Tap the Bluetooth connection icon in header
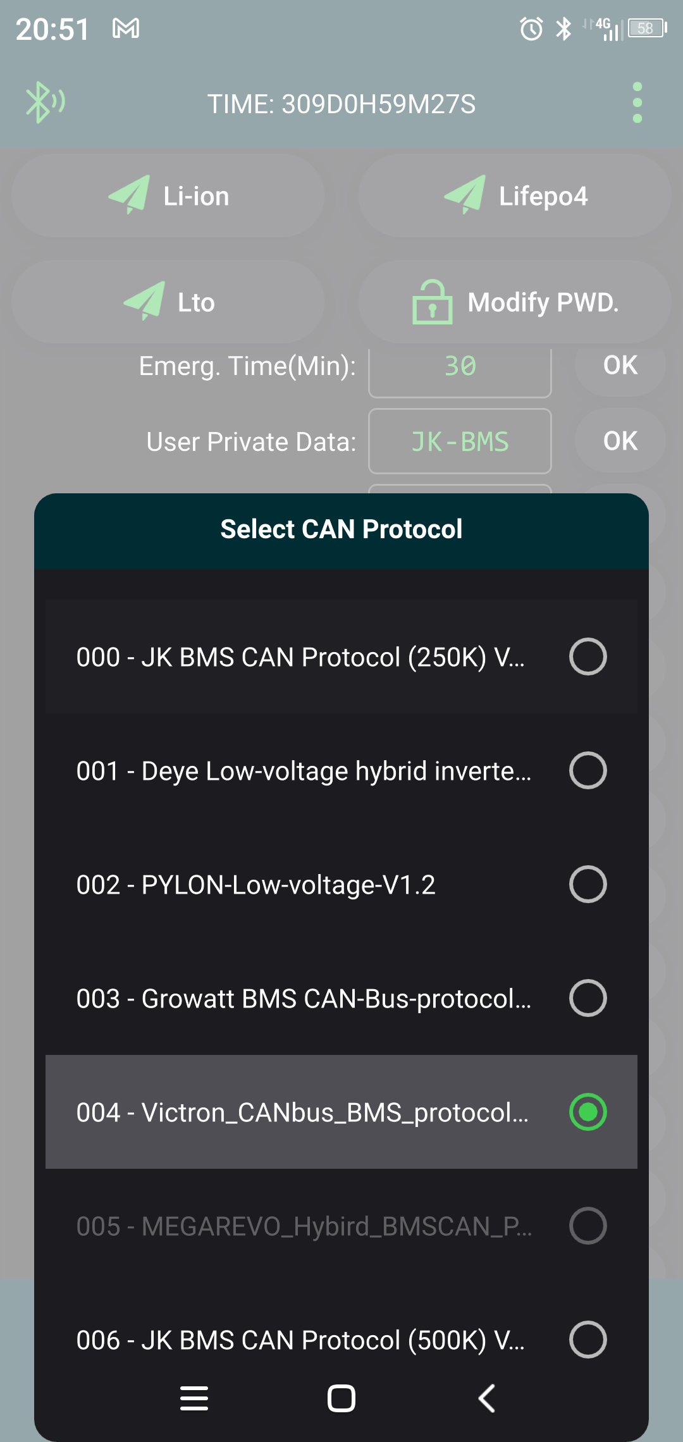This screenshot has height=1442, width=683. pyautogui.click(x=44, y=102)
